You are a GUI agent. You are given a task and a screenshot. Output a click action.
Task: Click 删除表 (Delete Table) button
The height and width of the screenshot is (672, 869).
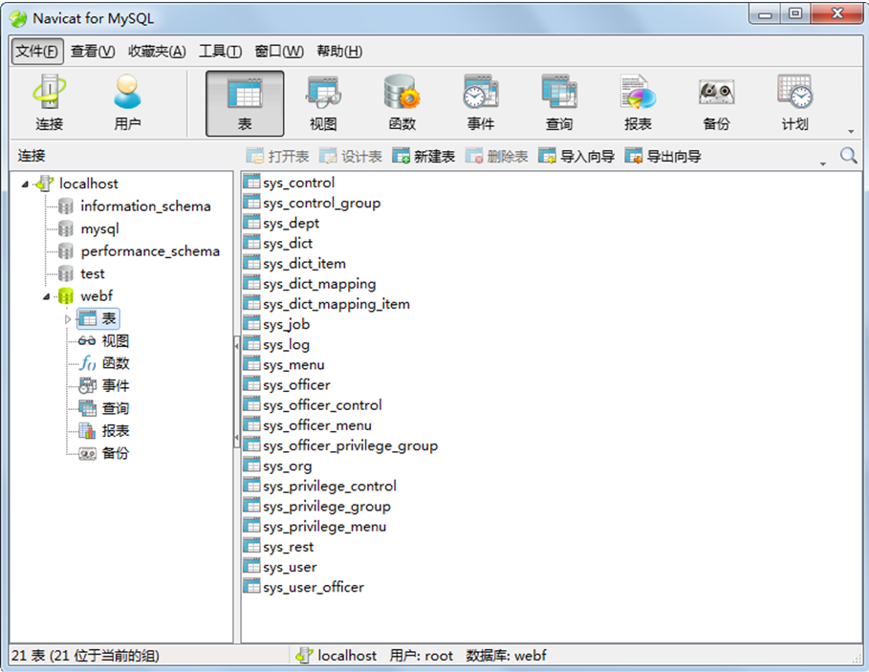(x=496, y=156)
